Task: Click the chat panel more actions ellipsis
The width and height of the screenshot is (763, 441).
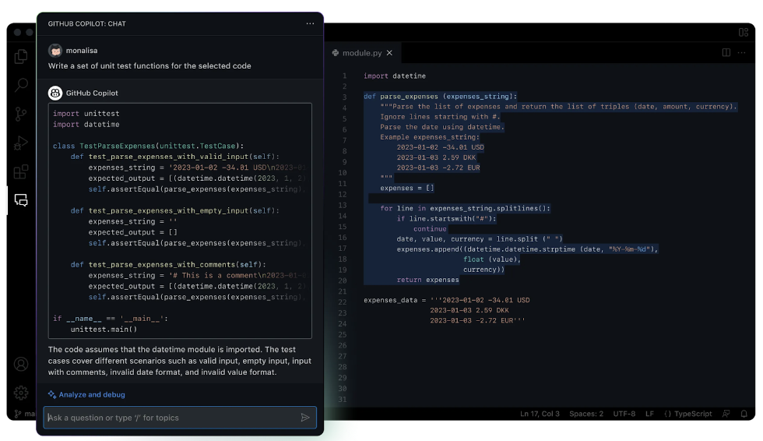Action: click(310, 23)
